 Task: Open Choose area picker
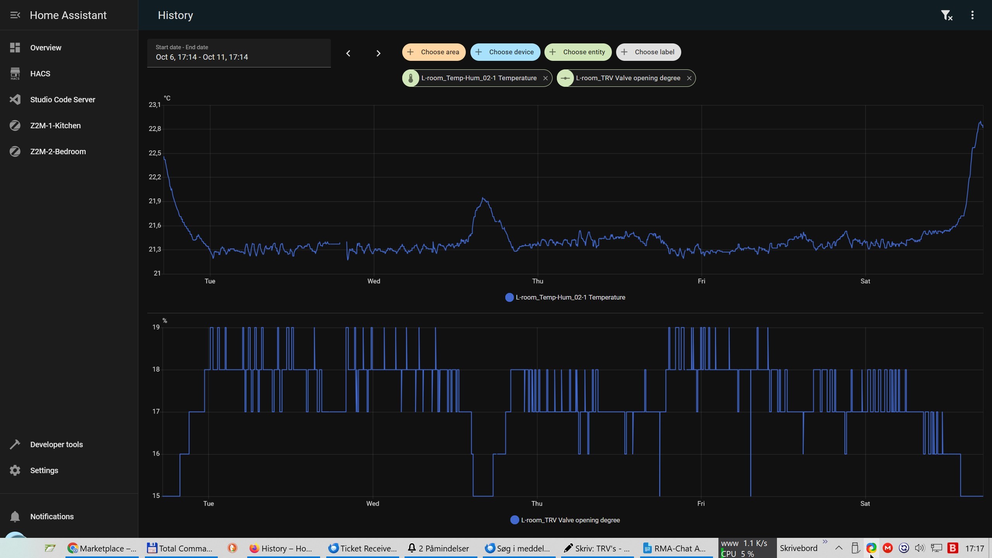pyautogui.click(x=434, y=52)
